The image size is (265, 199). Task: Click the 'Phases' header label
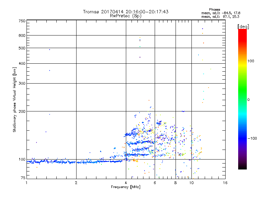coord(214,10)
